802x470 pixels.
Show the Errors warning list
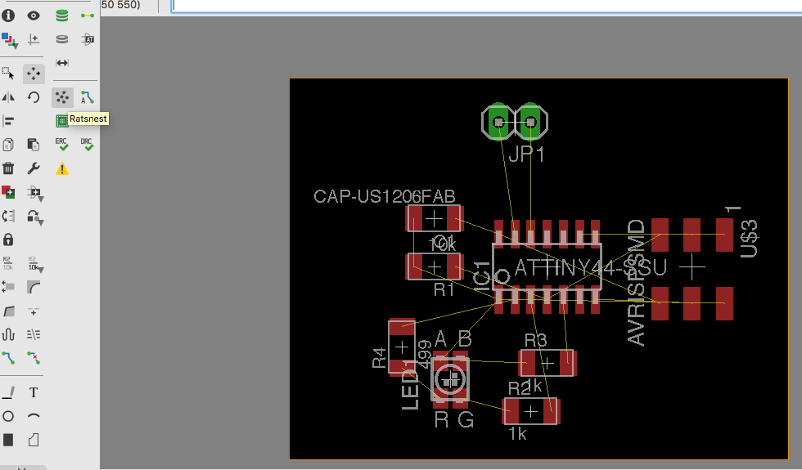62,168
